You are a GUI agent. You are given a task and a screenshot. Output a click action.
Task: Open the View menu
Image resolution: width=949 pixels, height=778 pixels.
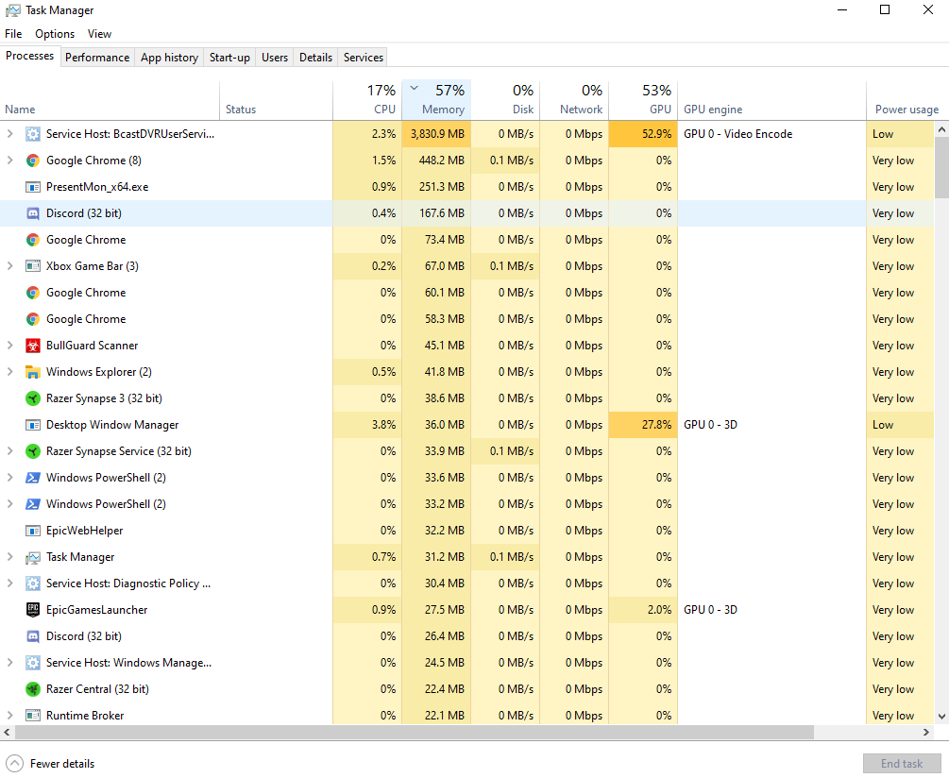coord(99,34)
